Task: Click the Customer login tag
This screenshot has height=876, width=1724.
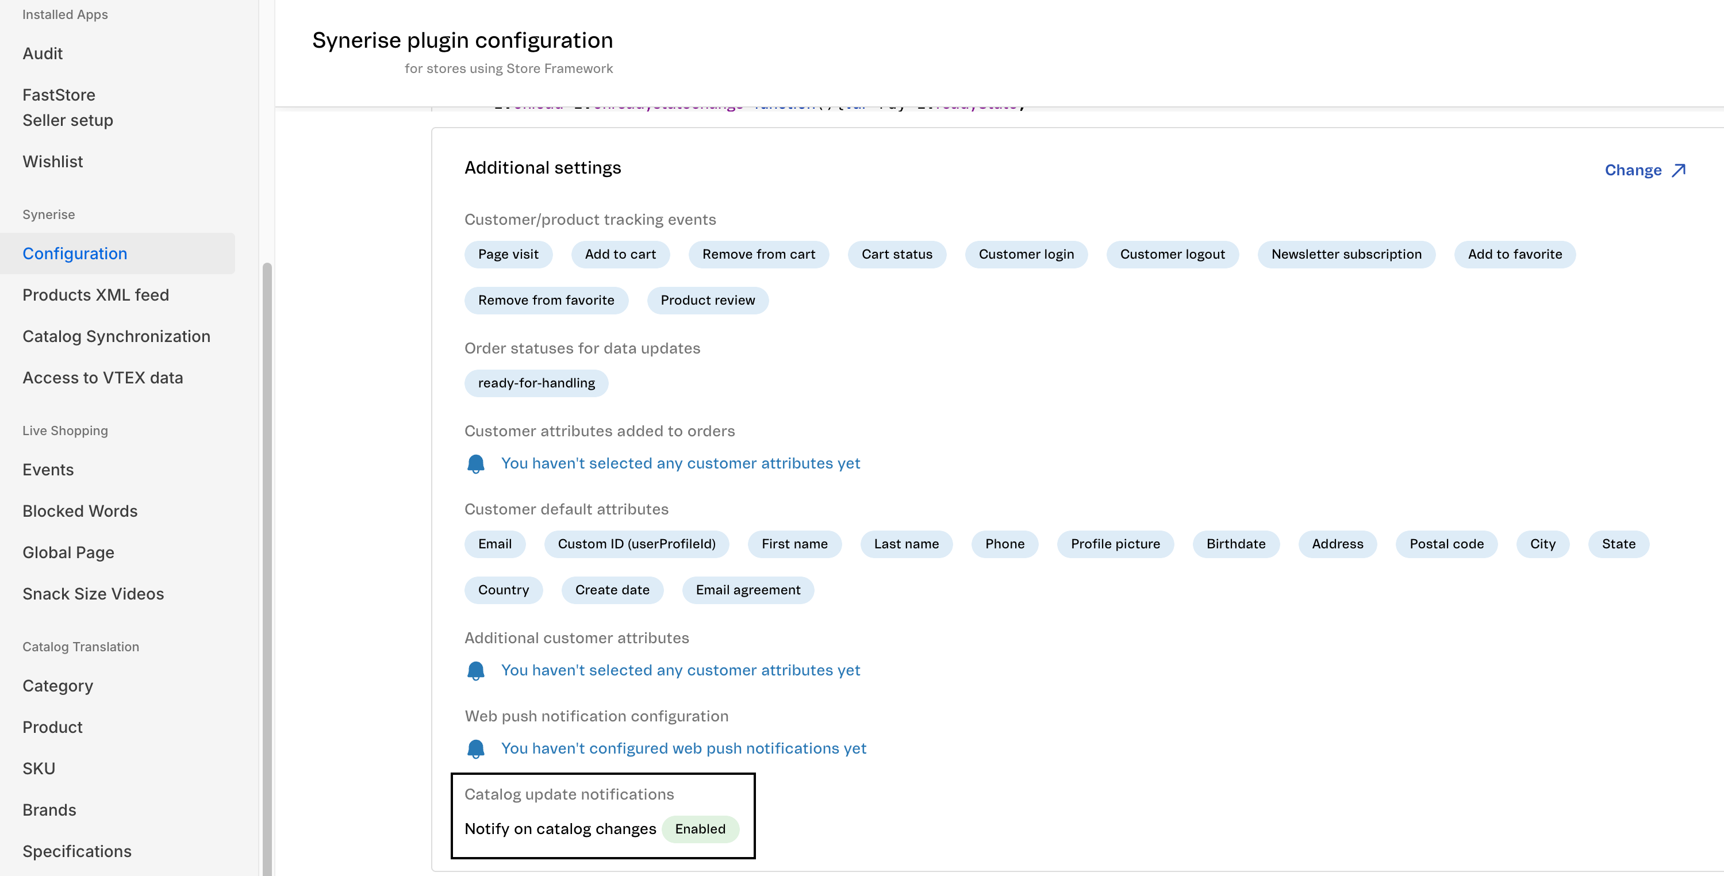Action: point(1027,254)
